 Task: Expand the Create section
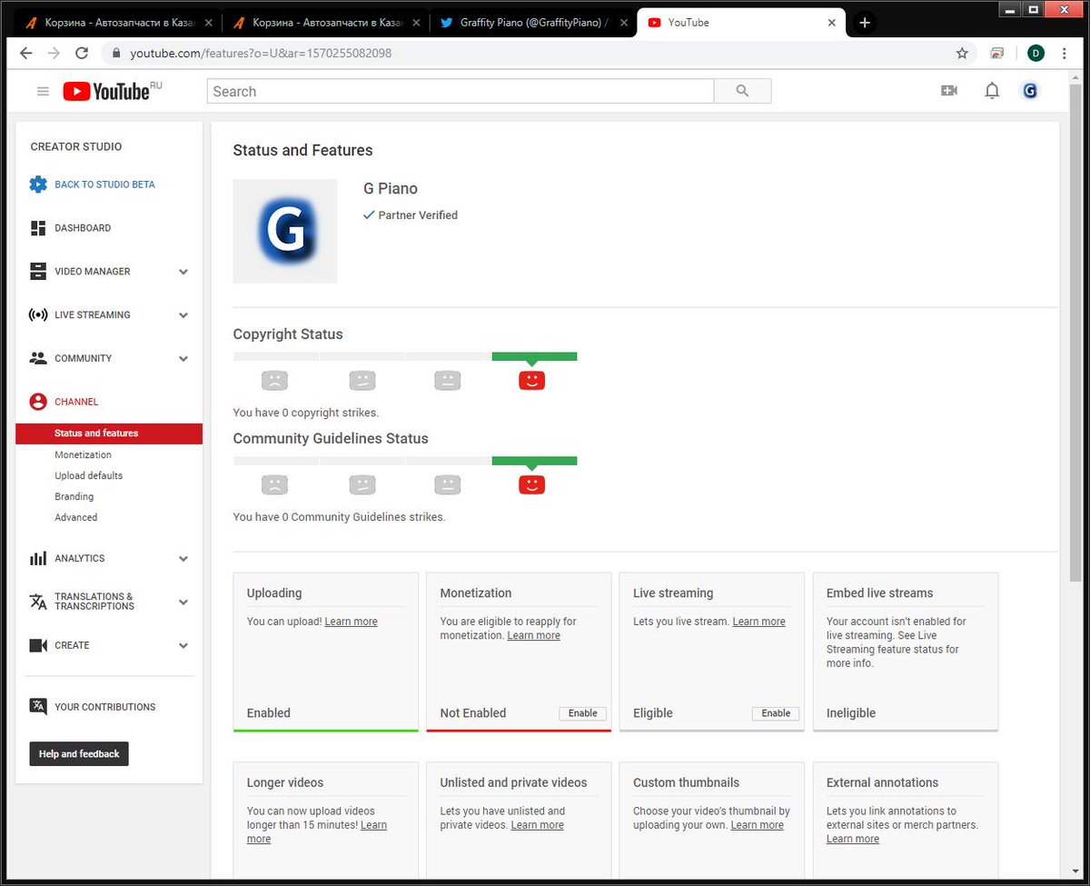coord(183,646)
